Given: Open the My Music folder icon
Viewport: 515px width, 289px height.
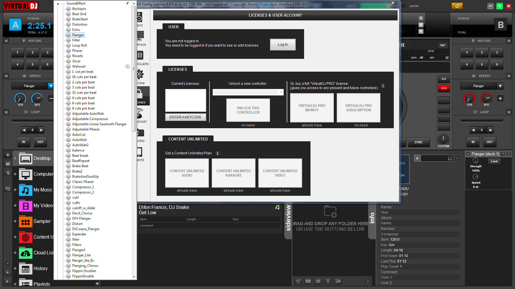Looking at the screenshot, I should 26,190.
